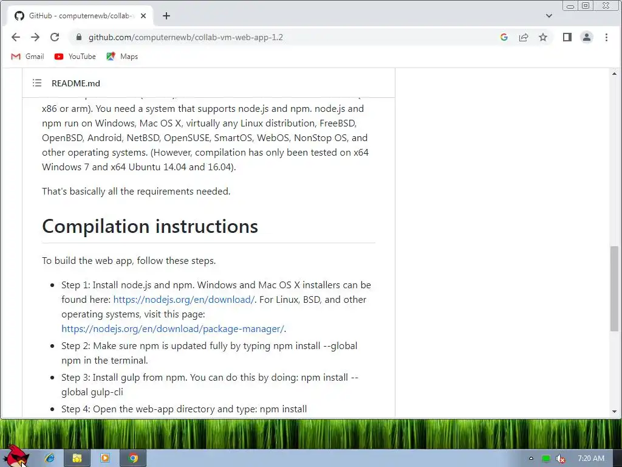Close the Chrome window
Viewport: 622px width, 467px height.
tap(606, 5)
